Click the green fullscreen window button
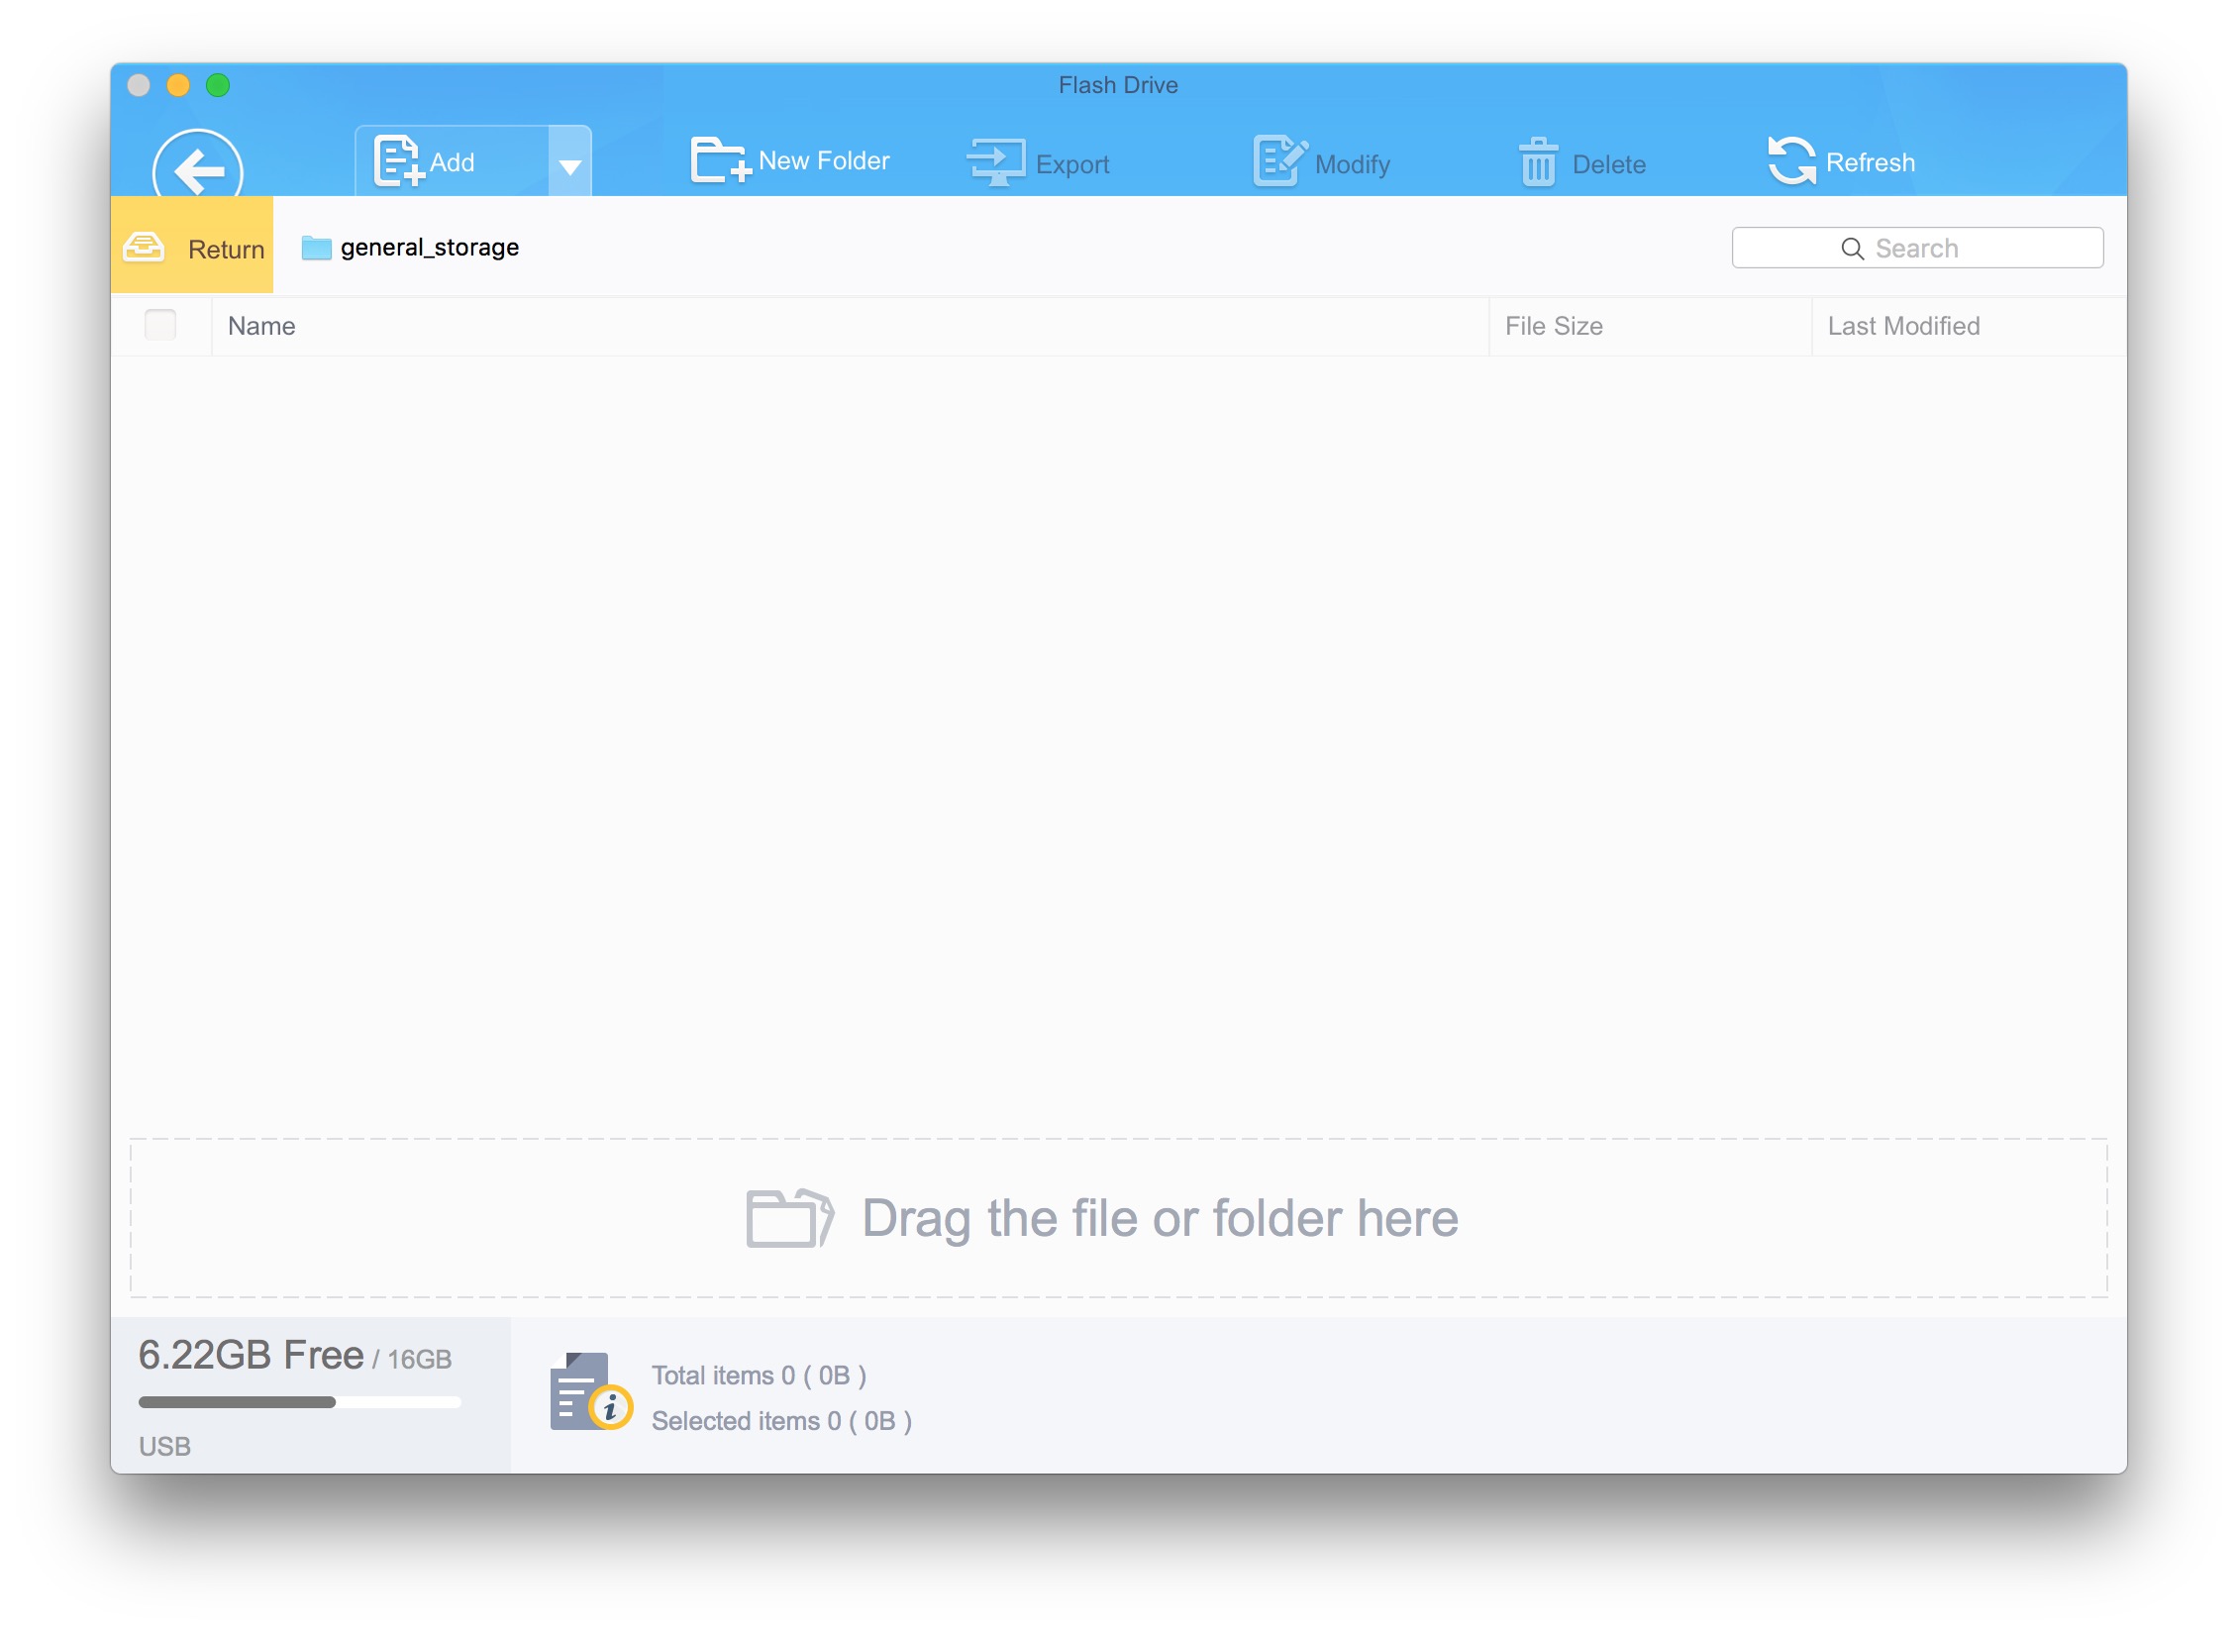Image resolution: width=2238 pixels, height=1632 pixels. click(218, 85)
